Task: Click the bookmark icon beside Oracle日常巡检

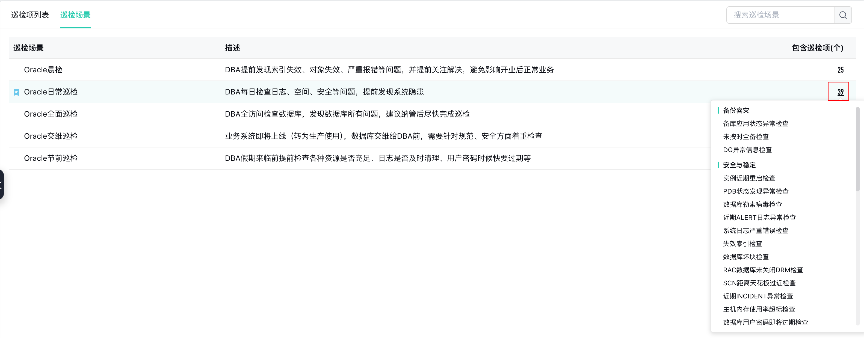Action: [16, 92]
